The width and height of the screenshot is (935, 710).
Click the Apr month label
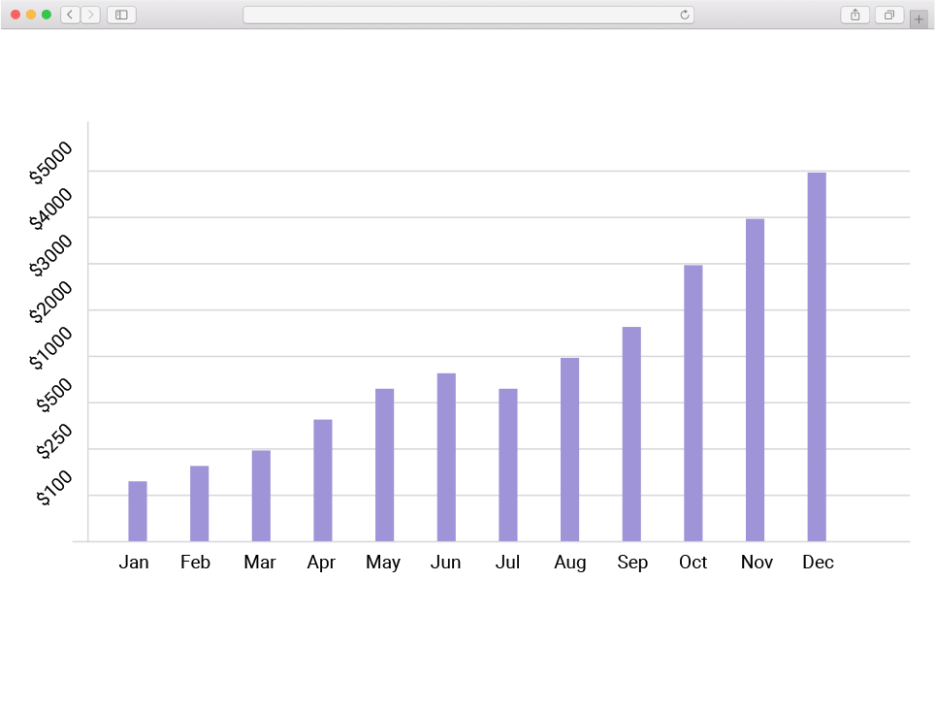321,563
